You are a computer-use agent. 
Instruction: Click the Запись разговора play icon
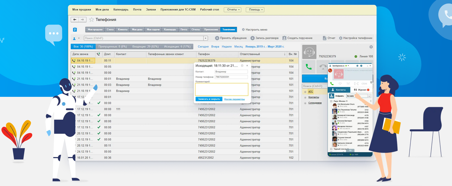253,38
